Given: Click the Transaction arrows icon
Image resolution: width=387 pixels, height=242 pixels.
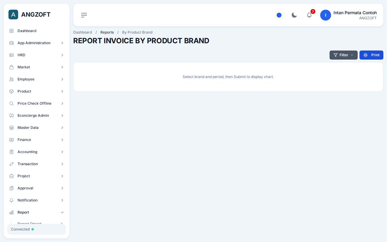Looking at the screenshot, I should [11, 164].
